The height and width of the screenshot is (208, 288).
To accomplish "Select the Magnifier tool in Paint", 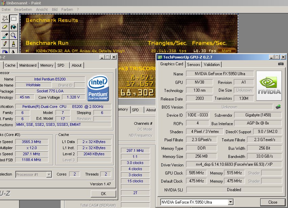I will tap(14, 36).
